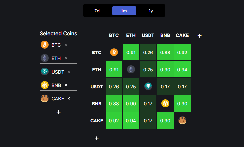
Task: Click the Bitcoin icon in Selected Coins
Action: click(x=44, y=45)
